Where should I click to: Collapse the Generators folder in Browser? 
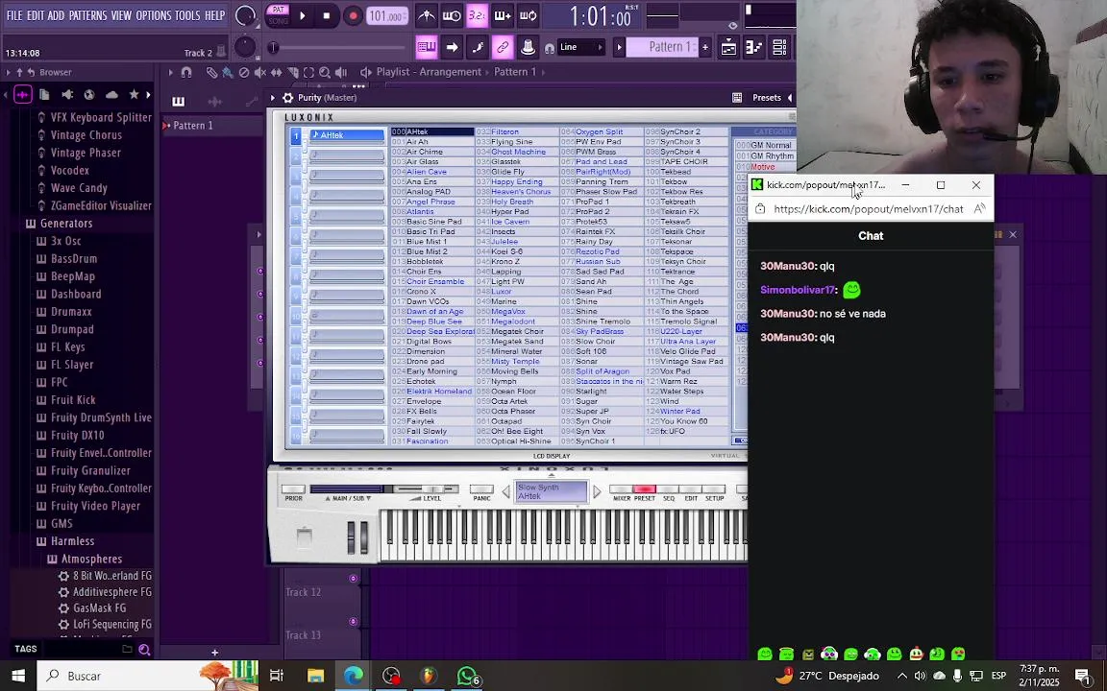(66, 224)
